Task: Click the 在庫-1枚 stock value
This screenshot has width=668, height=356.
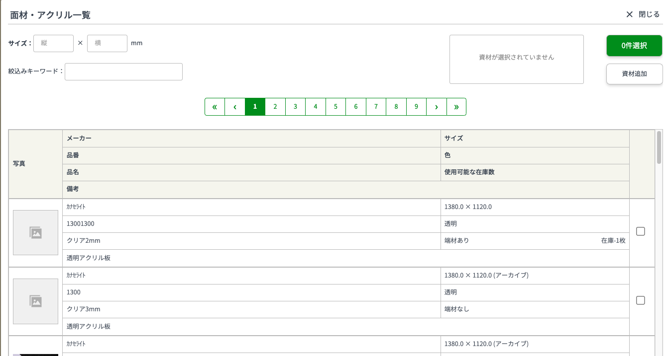Action: click(613, 241)
